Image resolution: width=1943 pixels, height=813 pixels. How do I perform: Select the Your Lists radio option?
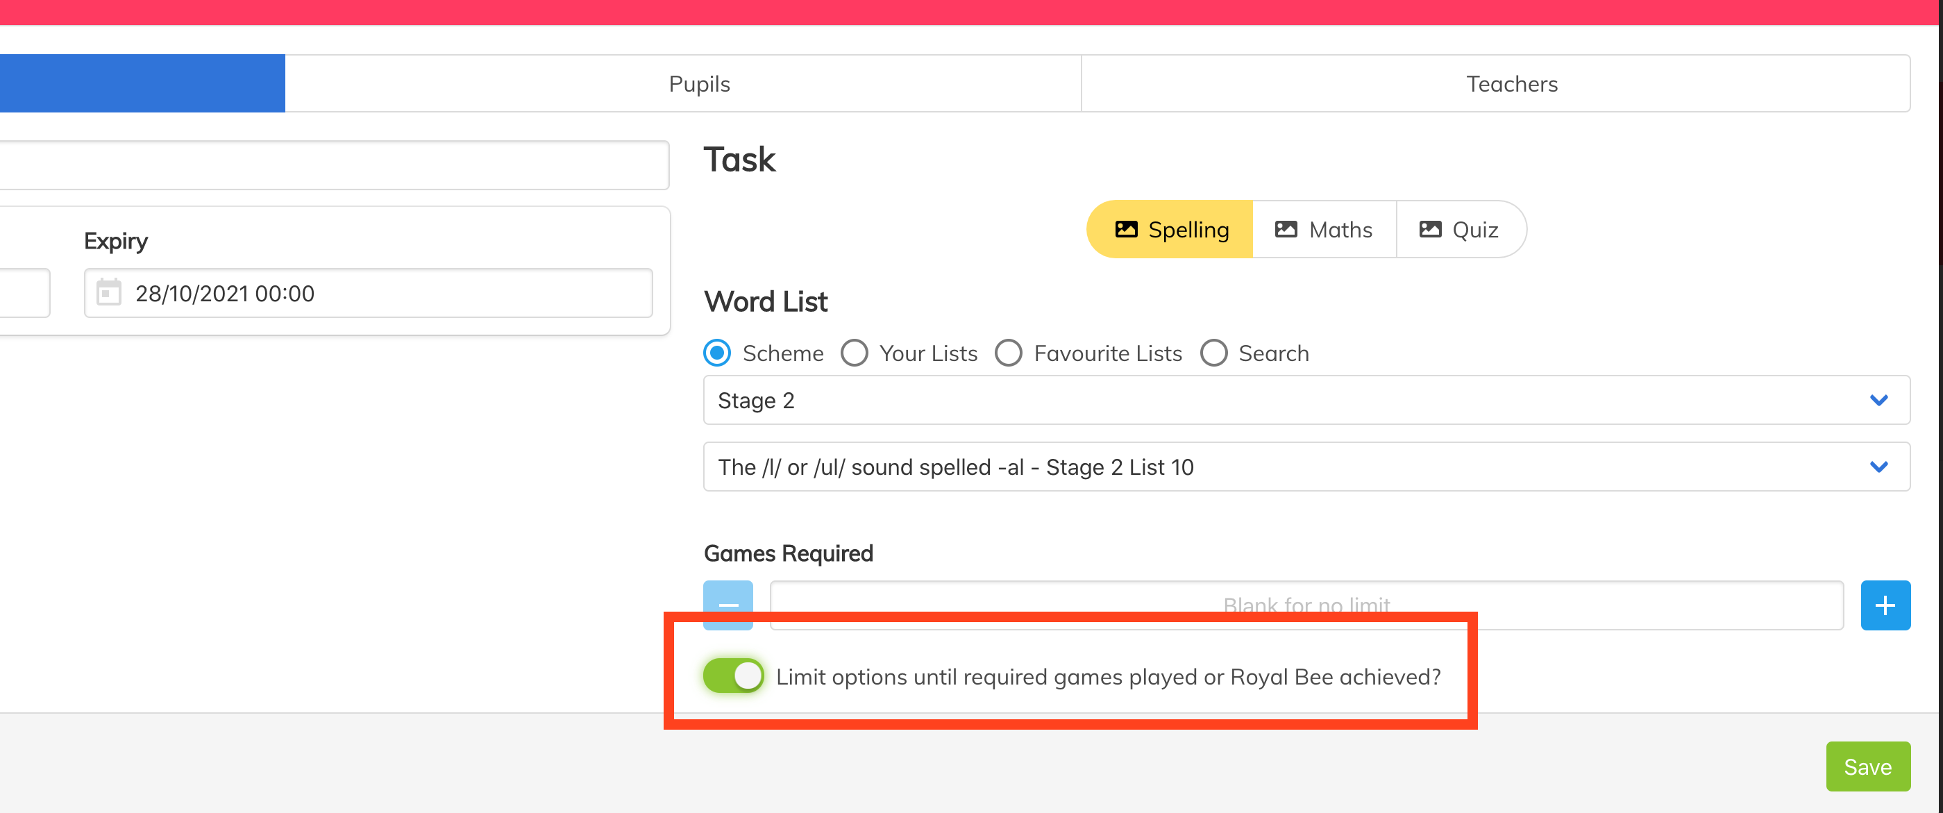(854, 353)
